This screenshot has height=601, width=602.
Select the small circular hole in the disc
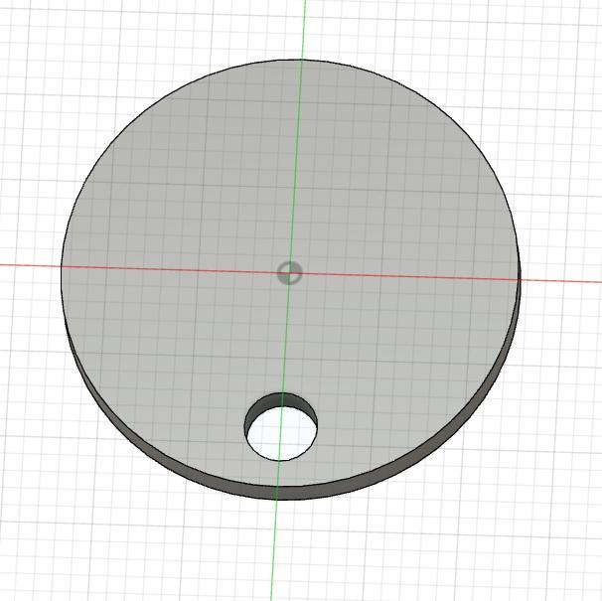click(x=281, y=426)
